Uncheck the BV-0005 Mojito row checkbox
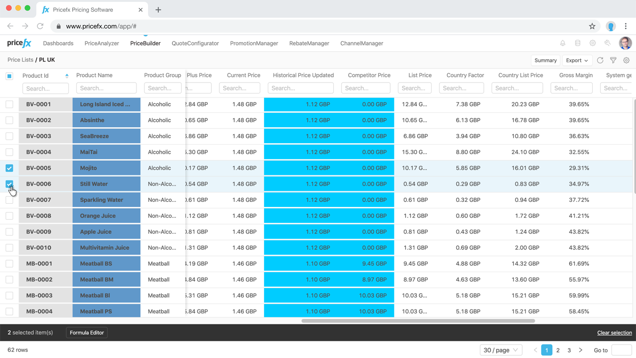The width and height of the screenshot is (636, 358). pos(9,168)
